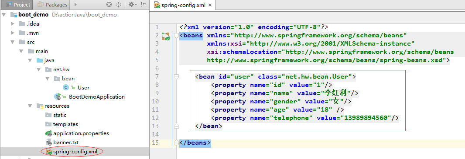Image resolution: width=465 pixels, height=159 pixels.
Task: Click the application.properties spring leaf icon
Action: [x=49, y=133]
